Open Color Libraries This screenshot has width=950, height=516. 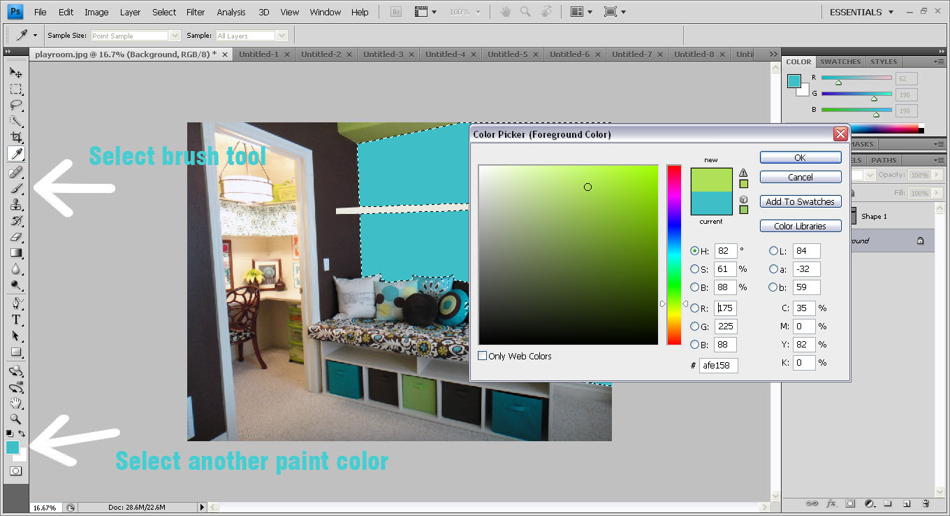click(x=800, y=225)
